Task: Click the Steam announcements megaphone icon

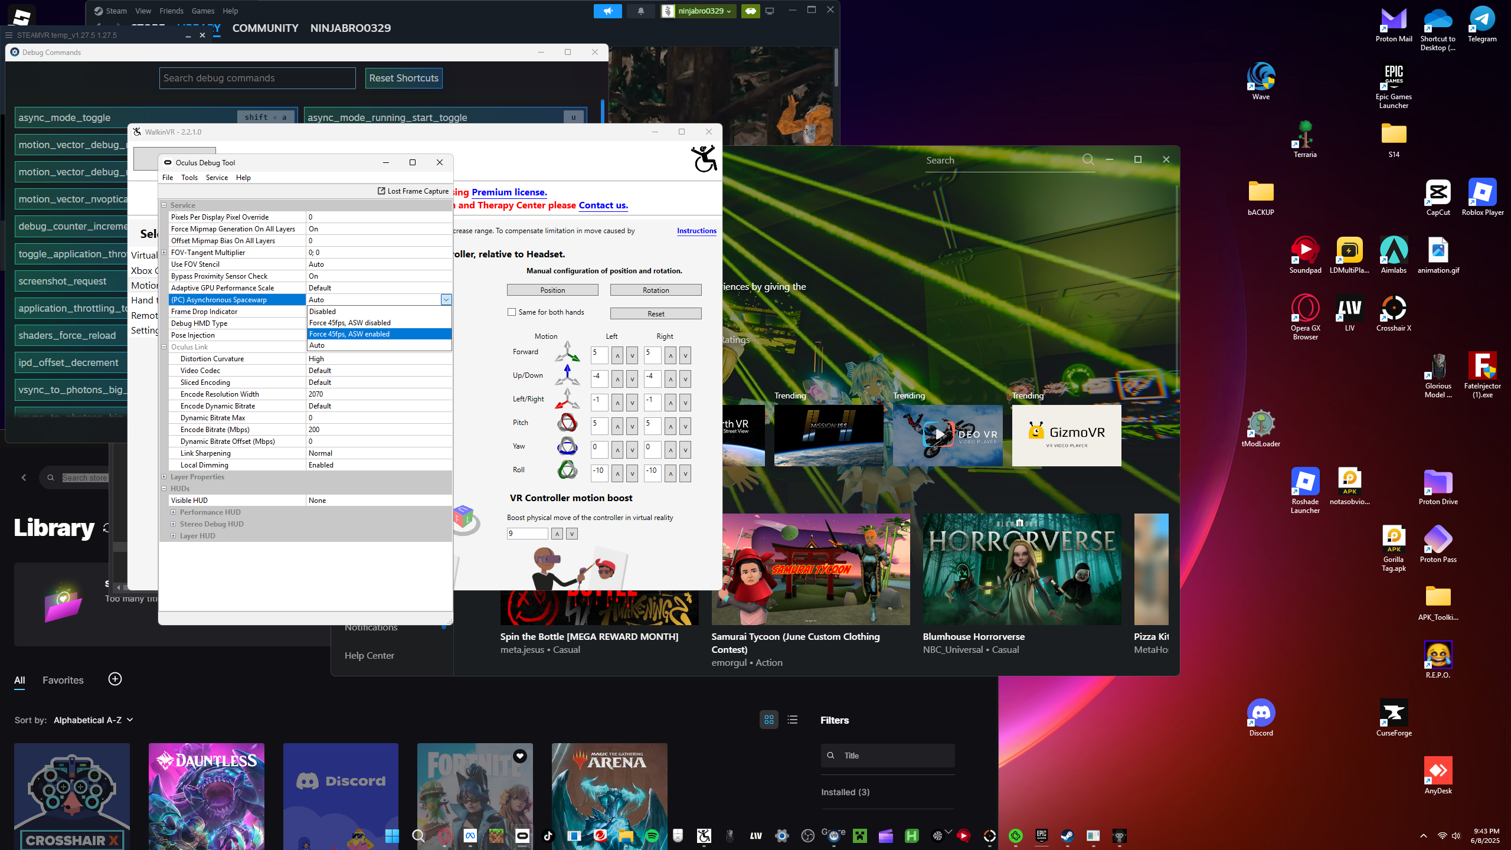Action: 607,11
